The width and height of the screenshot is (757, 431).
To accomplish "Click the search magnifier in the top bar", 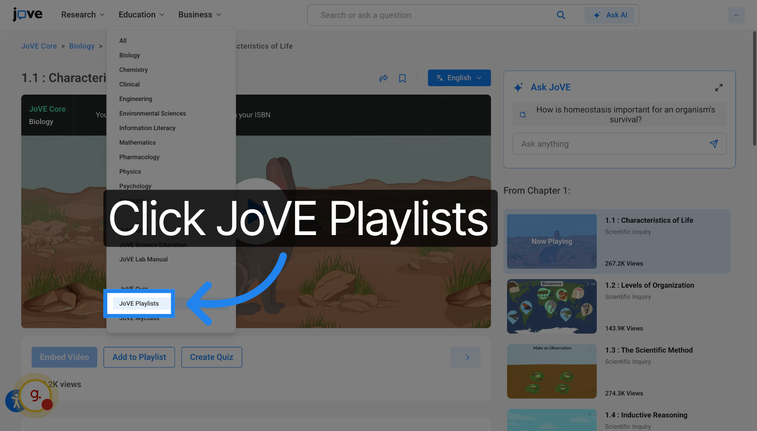I will point(561,15).
